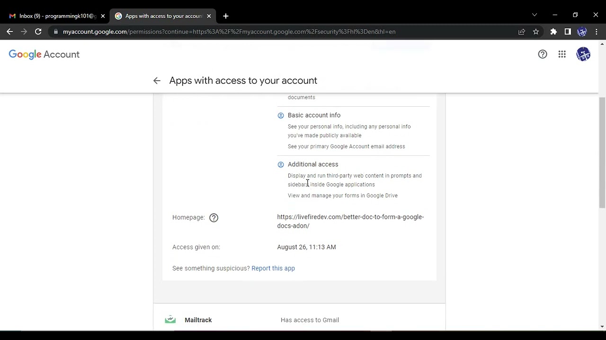Click the 'Apps with access to your account' title
The width and height of the screenshot is (606, 340).
243,81
